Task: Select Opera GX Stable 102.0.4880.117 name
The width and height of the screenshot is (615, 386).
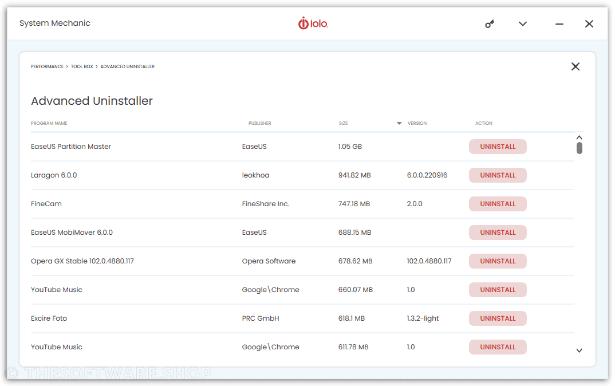Action: coord(82,261)
